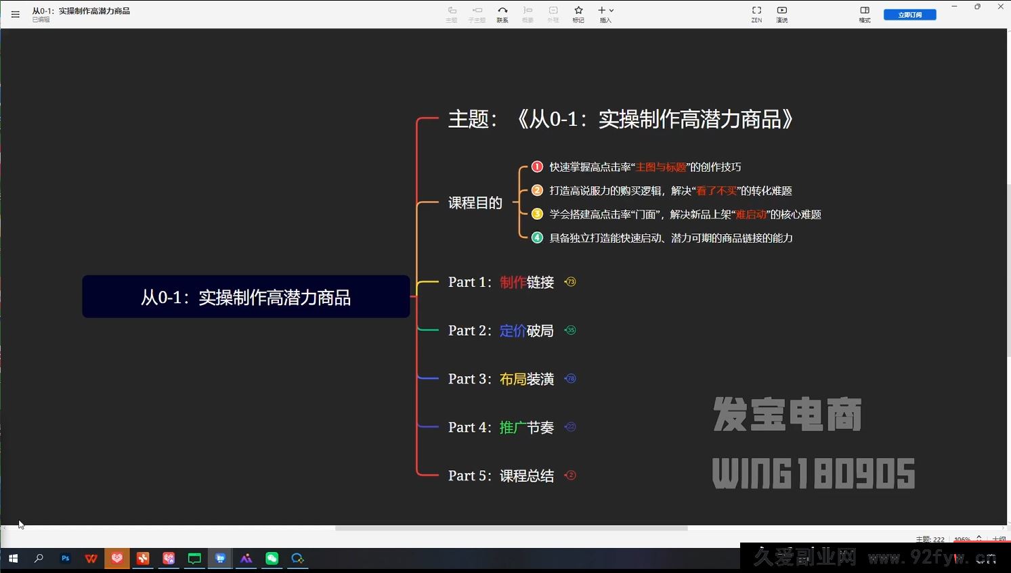Click the 插入 (Insert) icon

coord(601,10)
